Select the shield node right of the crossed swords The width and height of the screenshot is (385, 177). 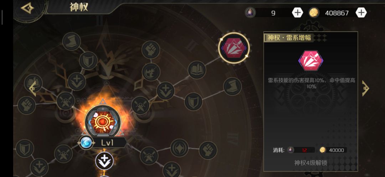point(193,101)
